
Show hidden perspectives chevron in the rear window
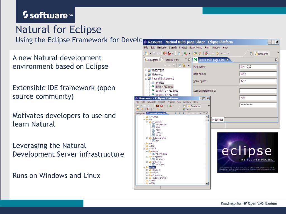tap(278, 53)
